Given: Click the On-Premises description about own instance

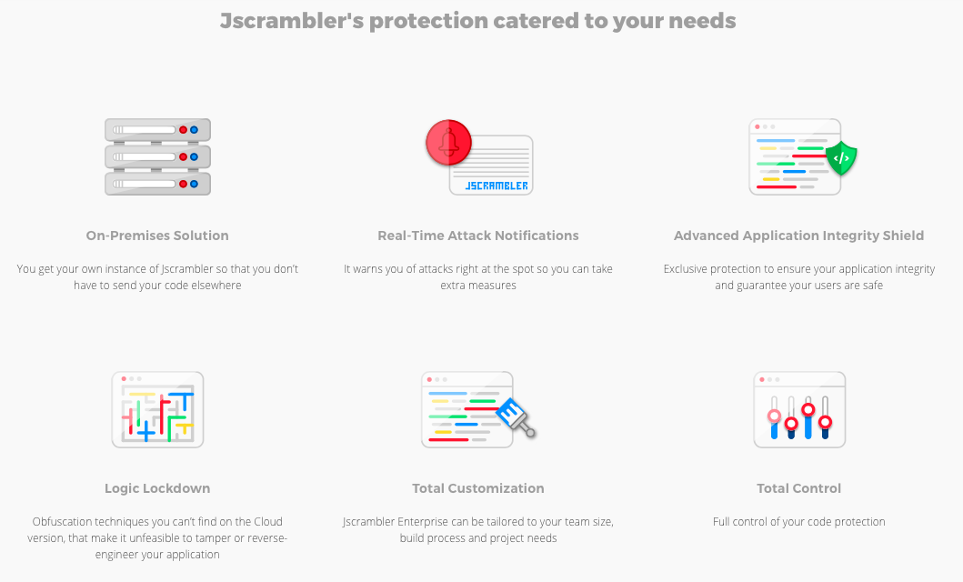Looking at the screenshot, I should tap(157, 276).
